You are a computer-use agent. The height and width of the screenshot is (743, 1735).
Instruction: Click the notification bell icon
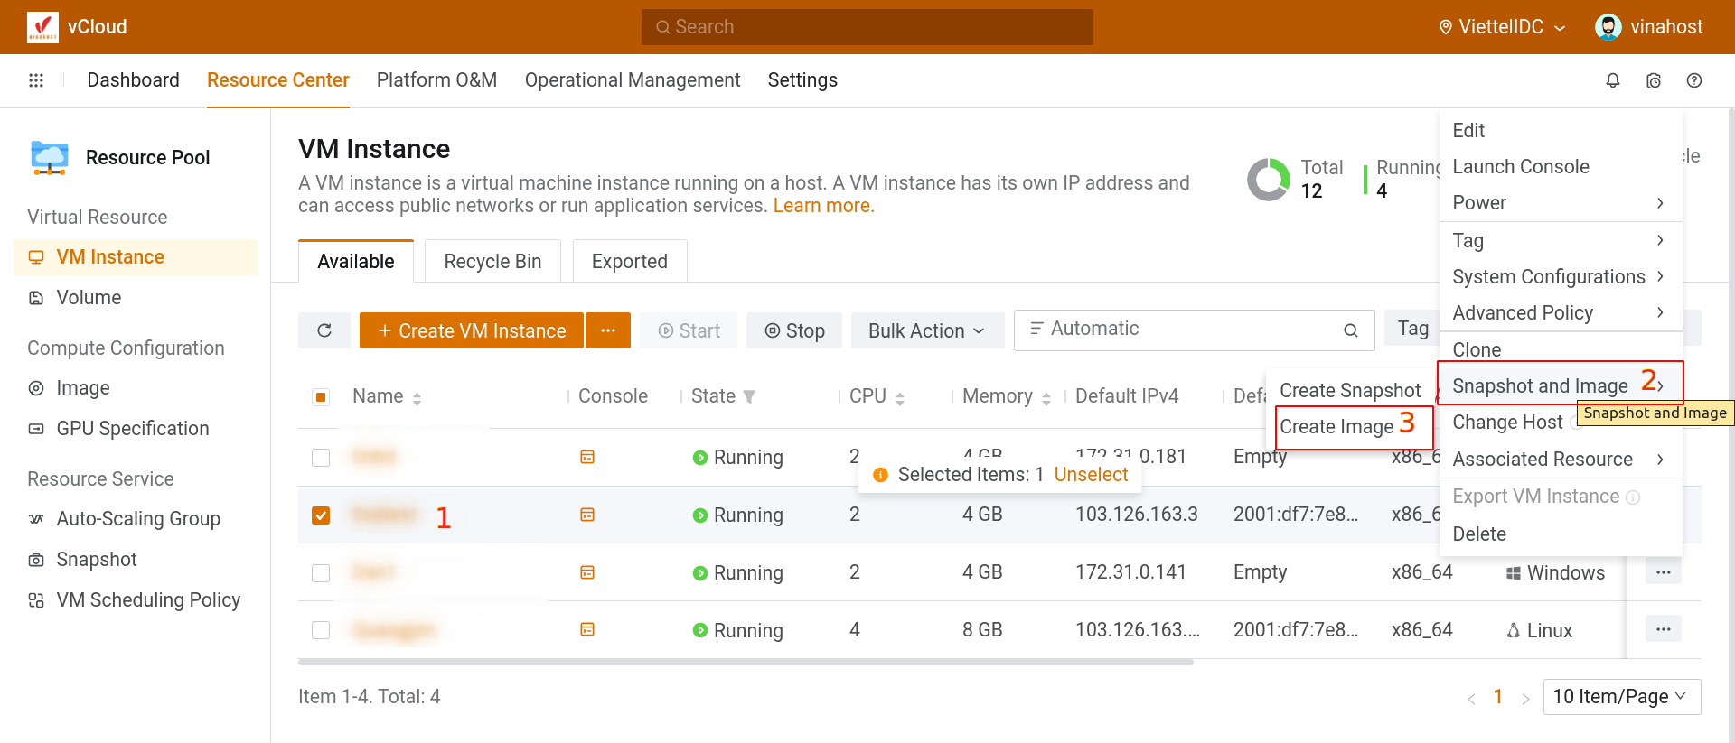[x=1612, y=80]
